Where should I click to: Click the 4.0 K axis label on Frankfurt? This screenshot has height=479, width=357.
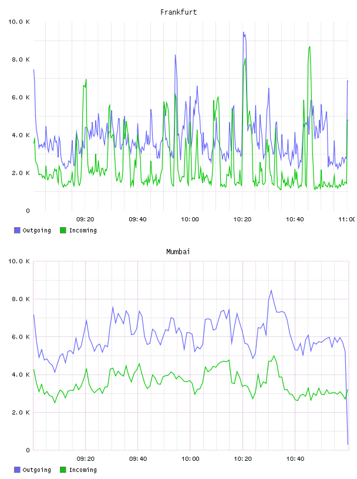coord(21,135)
